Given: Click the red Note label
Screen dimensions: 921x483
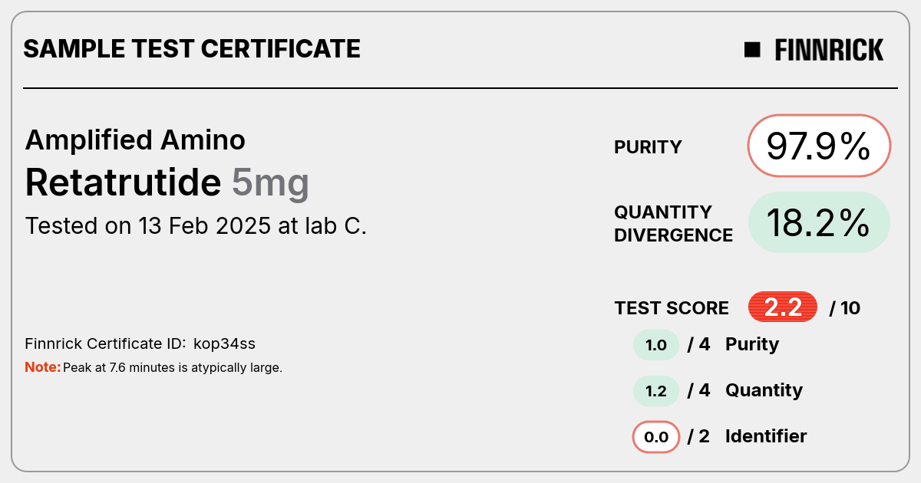Looking at the screenshot, I should 43,367.
